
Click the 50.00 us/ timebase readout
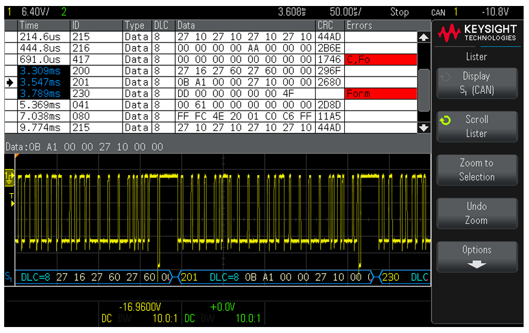[345, 12]
